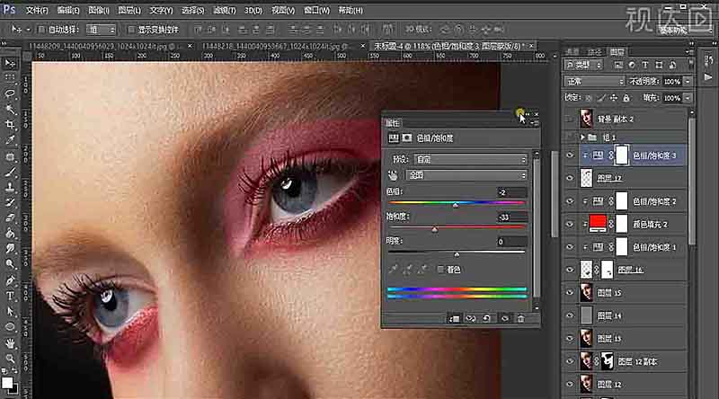The height and width of the screenshot is (399, 719).
Task: Click the 饱和度 value field showing -33
Action: pos(512,217)
